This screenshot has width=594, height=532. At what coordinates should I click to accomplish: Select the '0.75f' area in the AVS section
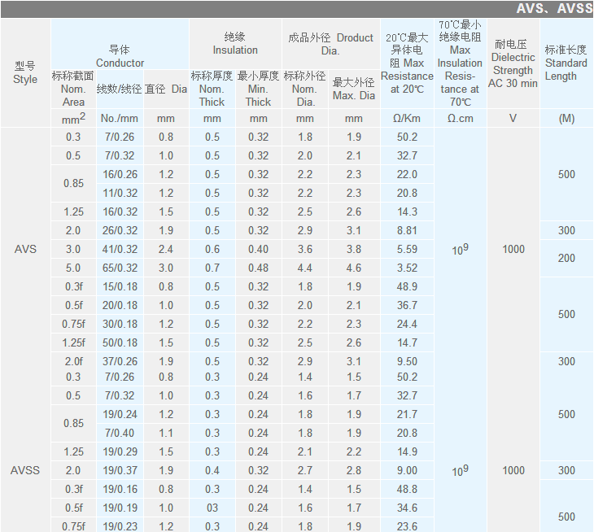click(73, 324)
